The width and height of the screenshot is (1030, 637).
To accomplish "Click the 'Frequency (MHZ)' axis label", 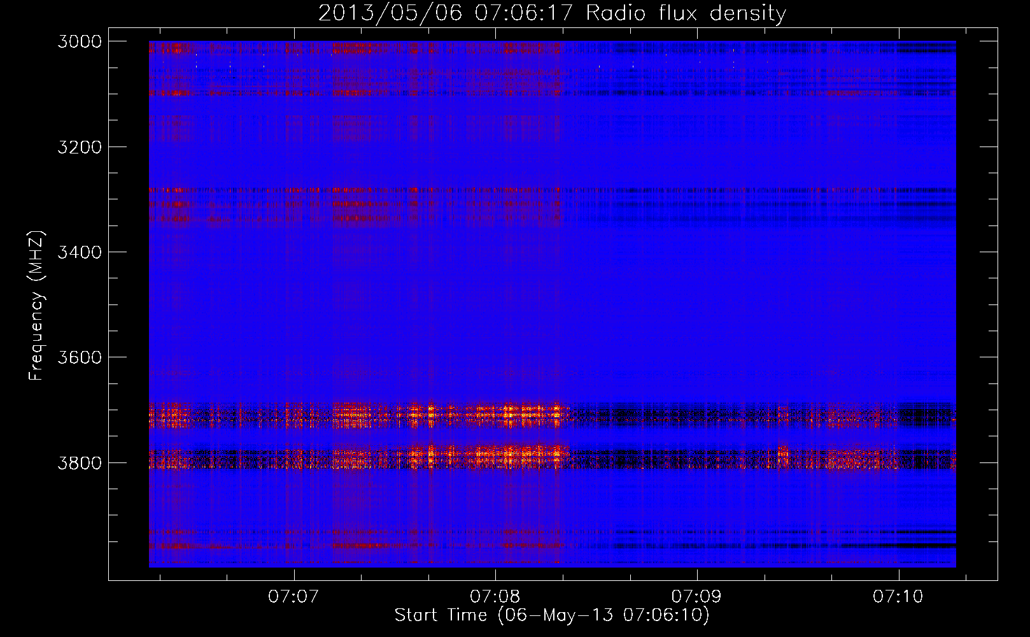I will 36,306.
